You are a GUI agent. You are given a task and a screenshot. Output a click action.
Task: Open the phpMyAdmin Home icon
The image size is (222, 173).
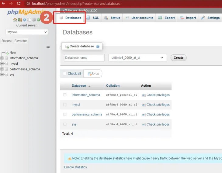click(x=15, y=20)
